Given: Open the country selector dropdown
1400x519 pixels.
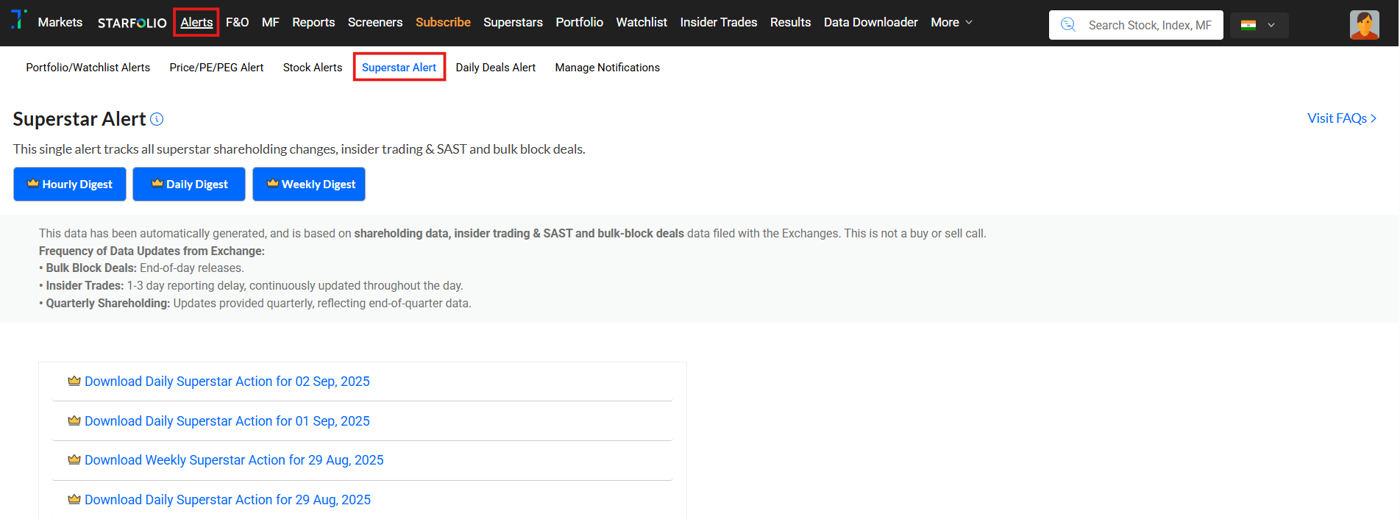Looking at the screenshot, I should pos(1259,25).
